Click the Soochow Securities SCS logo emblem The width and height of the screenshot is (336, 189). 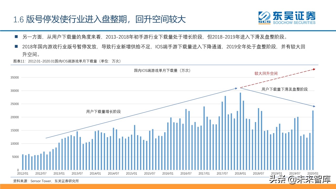(264, 18)
